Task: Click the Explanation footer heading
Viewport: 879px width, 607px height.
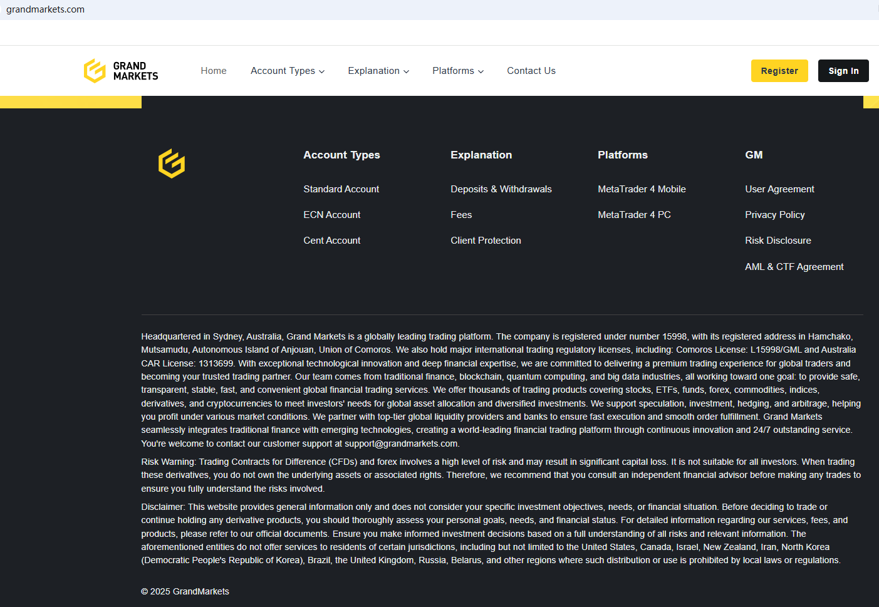Action: pos(481,155)
